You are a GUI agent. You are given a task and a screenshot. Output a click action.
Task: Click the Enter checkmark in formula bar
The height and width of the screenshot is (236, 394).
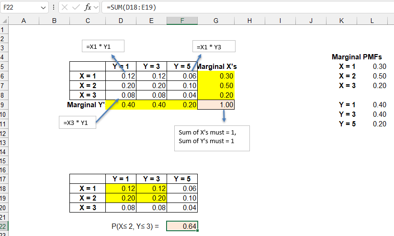pos(75,8)
